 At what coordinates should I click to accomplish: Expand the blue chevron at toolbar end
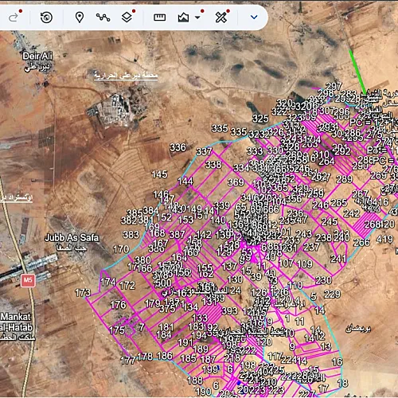tap(254, 18)
